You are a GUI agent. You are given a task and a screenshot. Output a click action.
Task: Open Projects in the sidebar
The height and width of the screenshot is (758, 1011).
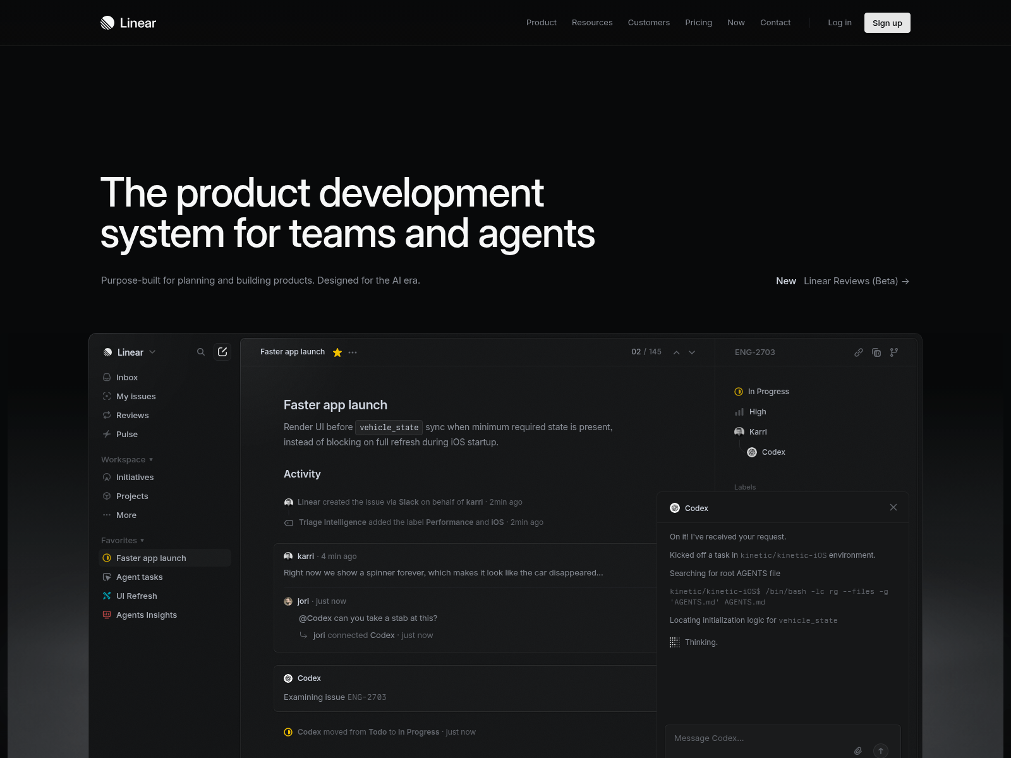166,496
